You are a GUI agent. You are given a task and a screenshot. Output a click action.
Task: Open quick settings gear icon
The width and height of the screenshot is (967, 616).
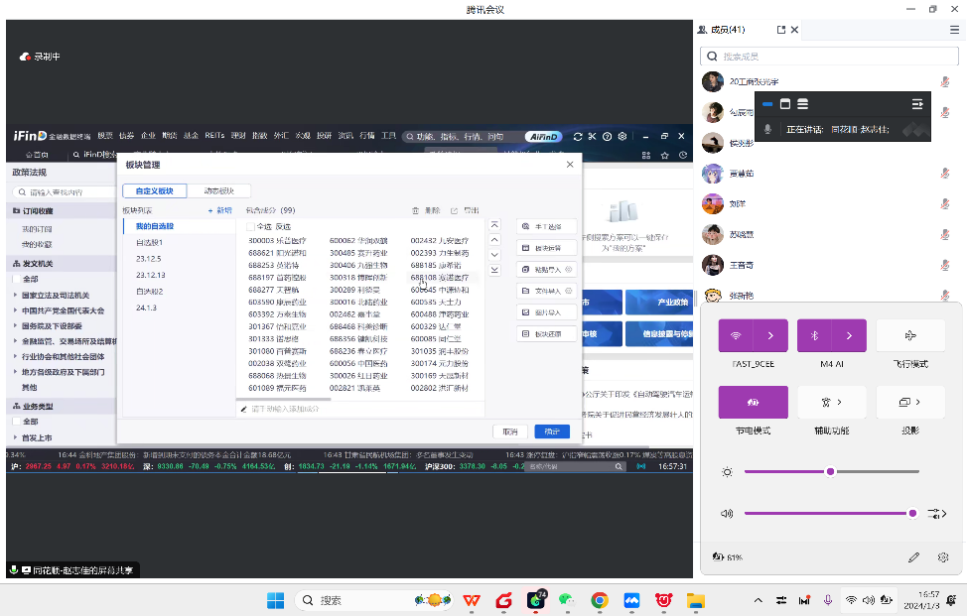point(943,557)
